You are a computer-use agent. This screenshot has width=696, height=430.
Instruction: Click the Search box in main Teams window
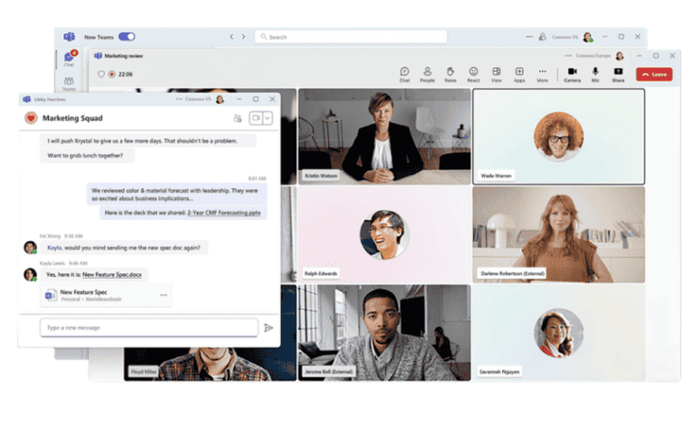coord(350,37)
